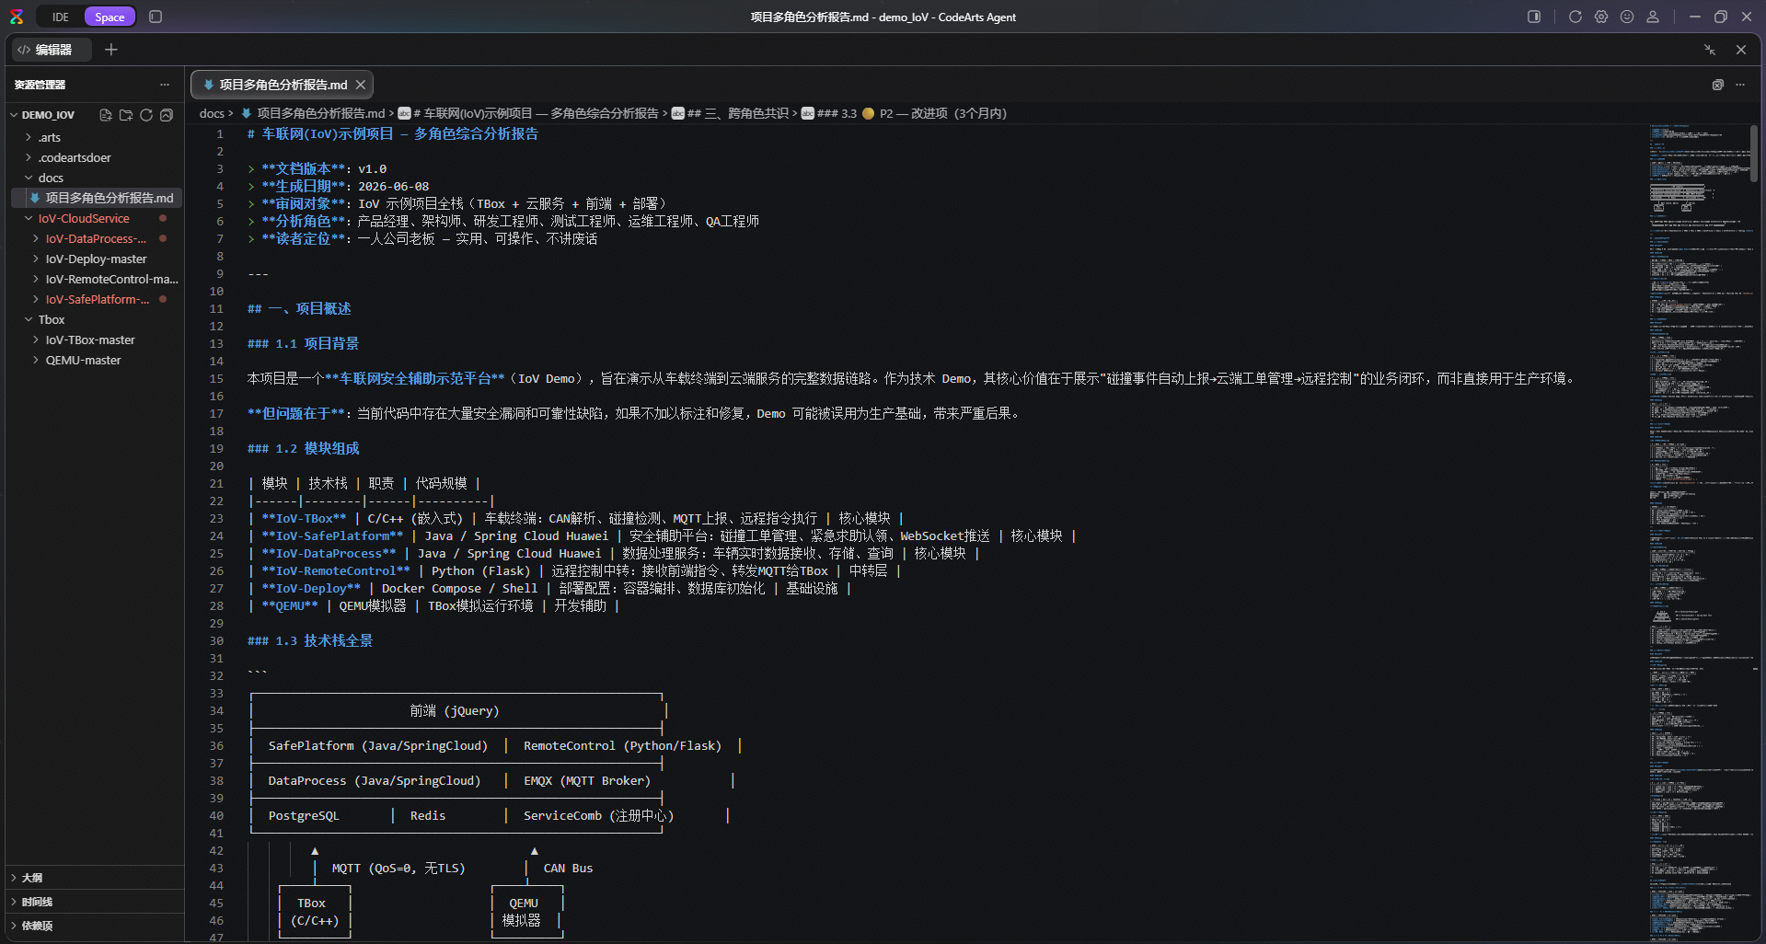Place cursor on 1.1 项目背景 heading
This screenshot has height=944, width=1766.
(x=303, y=343)
